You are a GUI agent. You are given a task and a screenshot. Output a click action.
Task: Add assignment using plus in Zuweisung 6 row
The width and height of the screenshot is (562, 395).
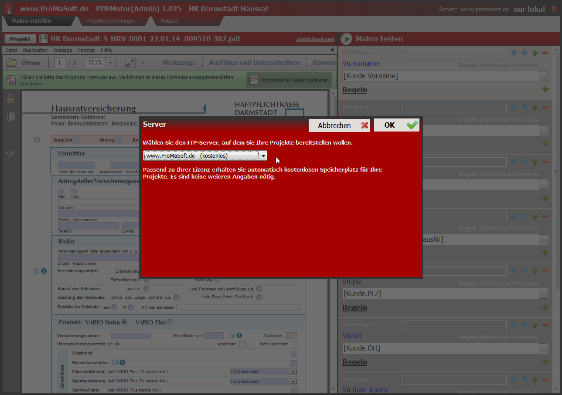coord(535,325)
